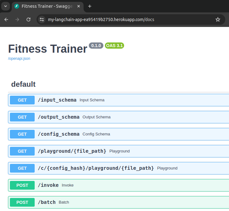
Task: Click the browser back arrow
Action: [6, 20]
